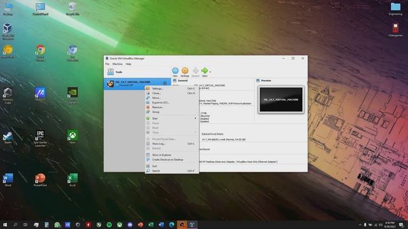Choose Move... in the context menu

pos(171,98)
